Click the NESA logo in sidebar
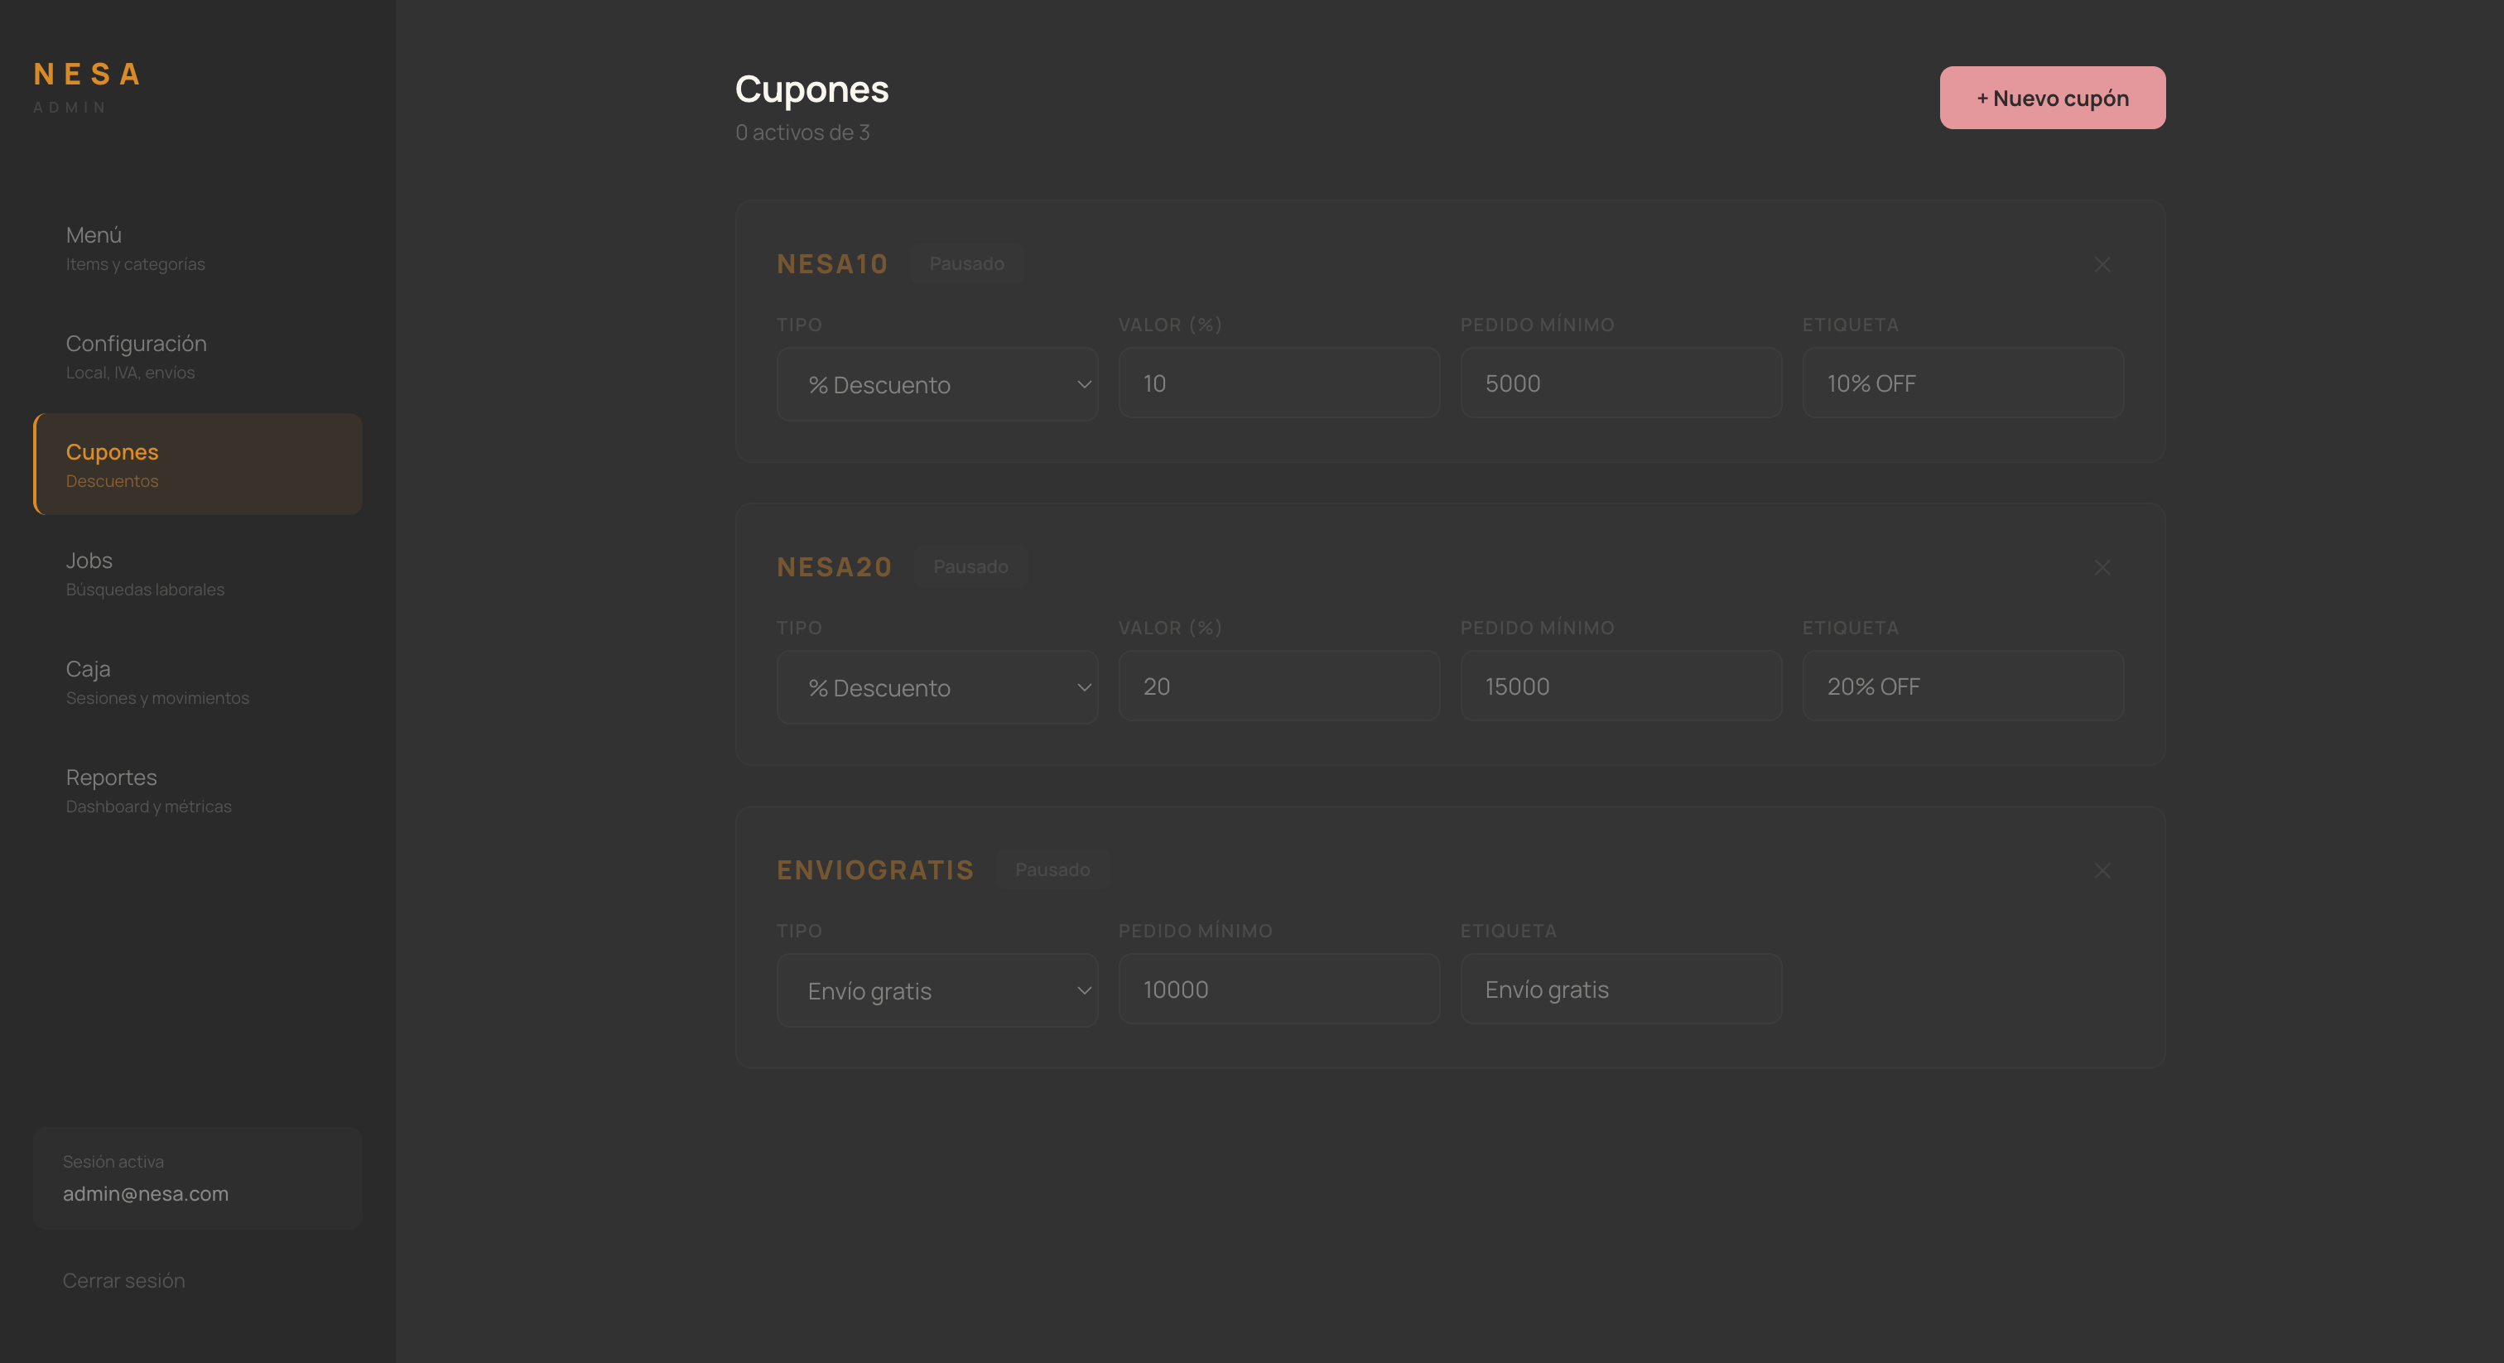Screen dimensions: 2504x1363 (x=88, y=75)
